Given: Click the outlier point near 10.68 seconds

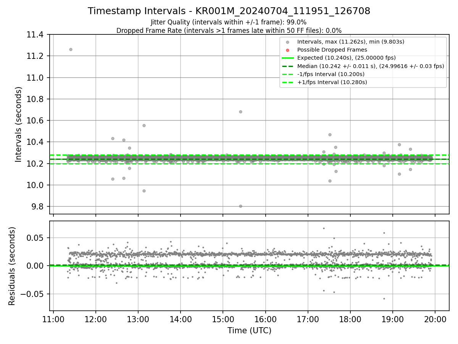Looking at the screenshot, I should pyautogui.click(x=240, y=112).
